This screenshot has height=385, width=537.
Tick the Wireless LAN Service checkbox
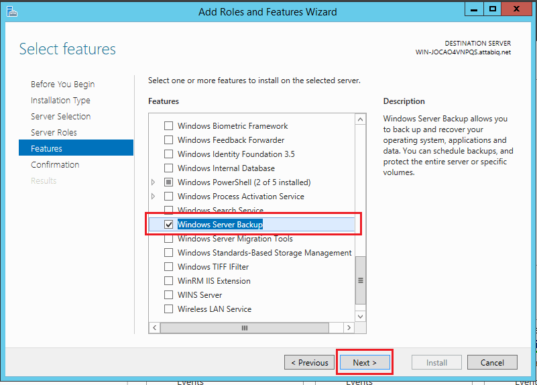tap(169, 309)
